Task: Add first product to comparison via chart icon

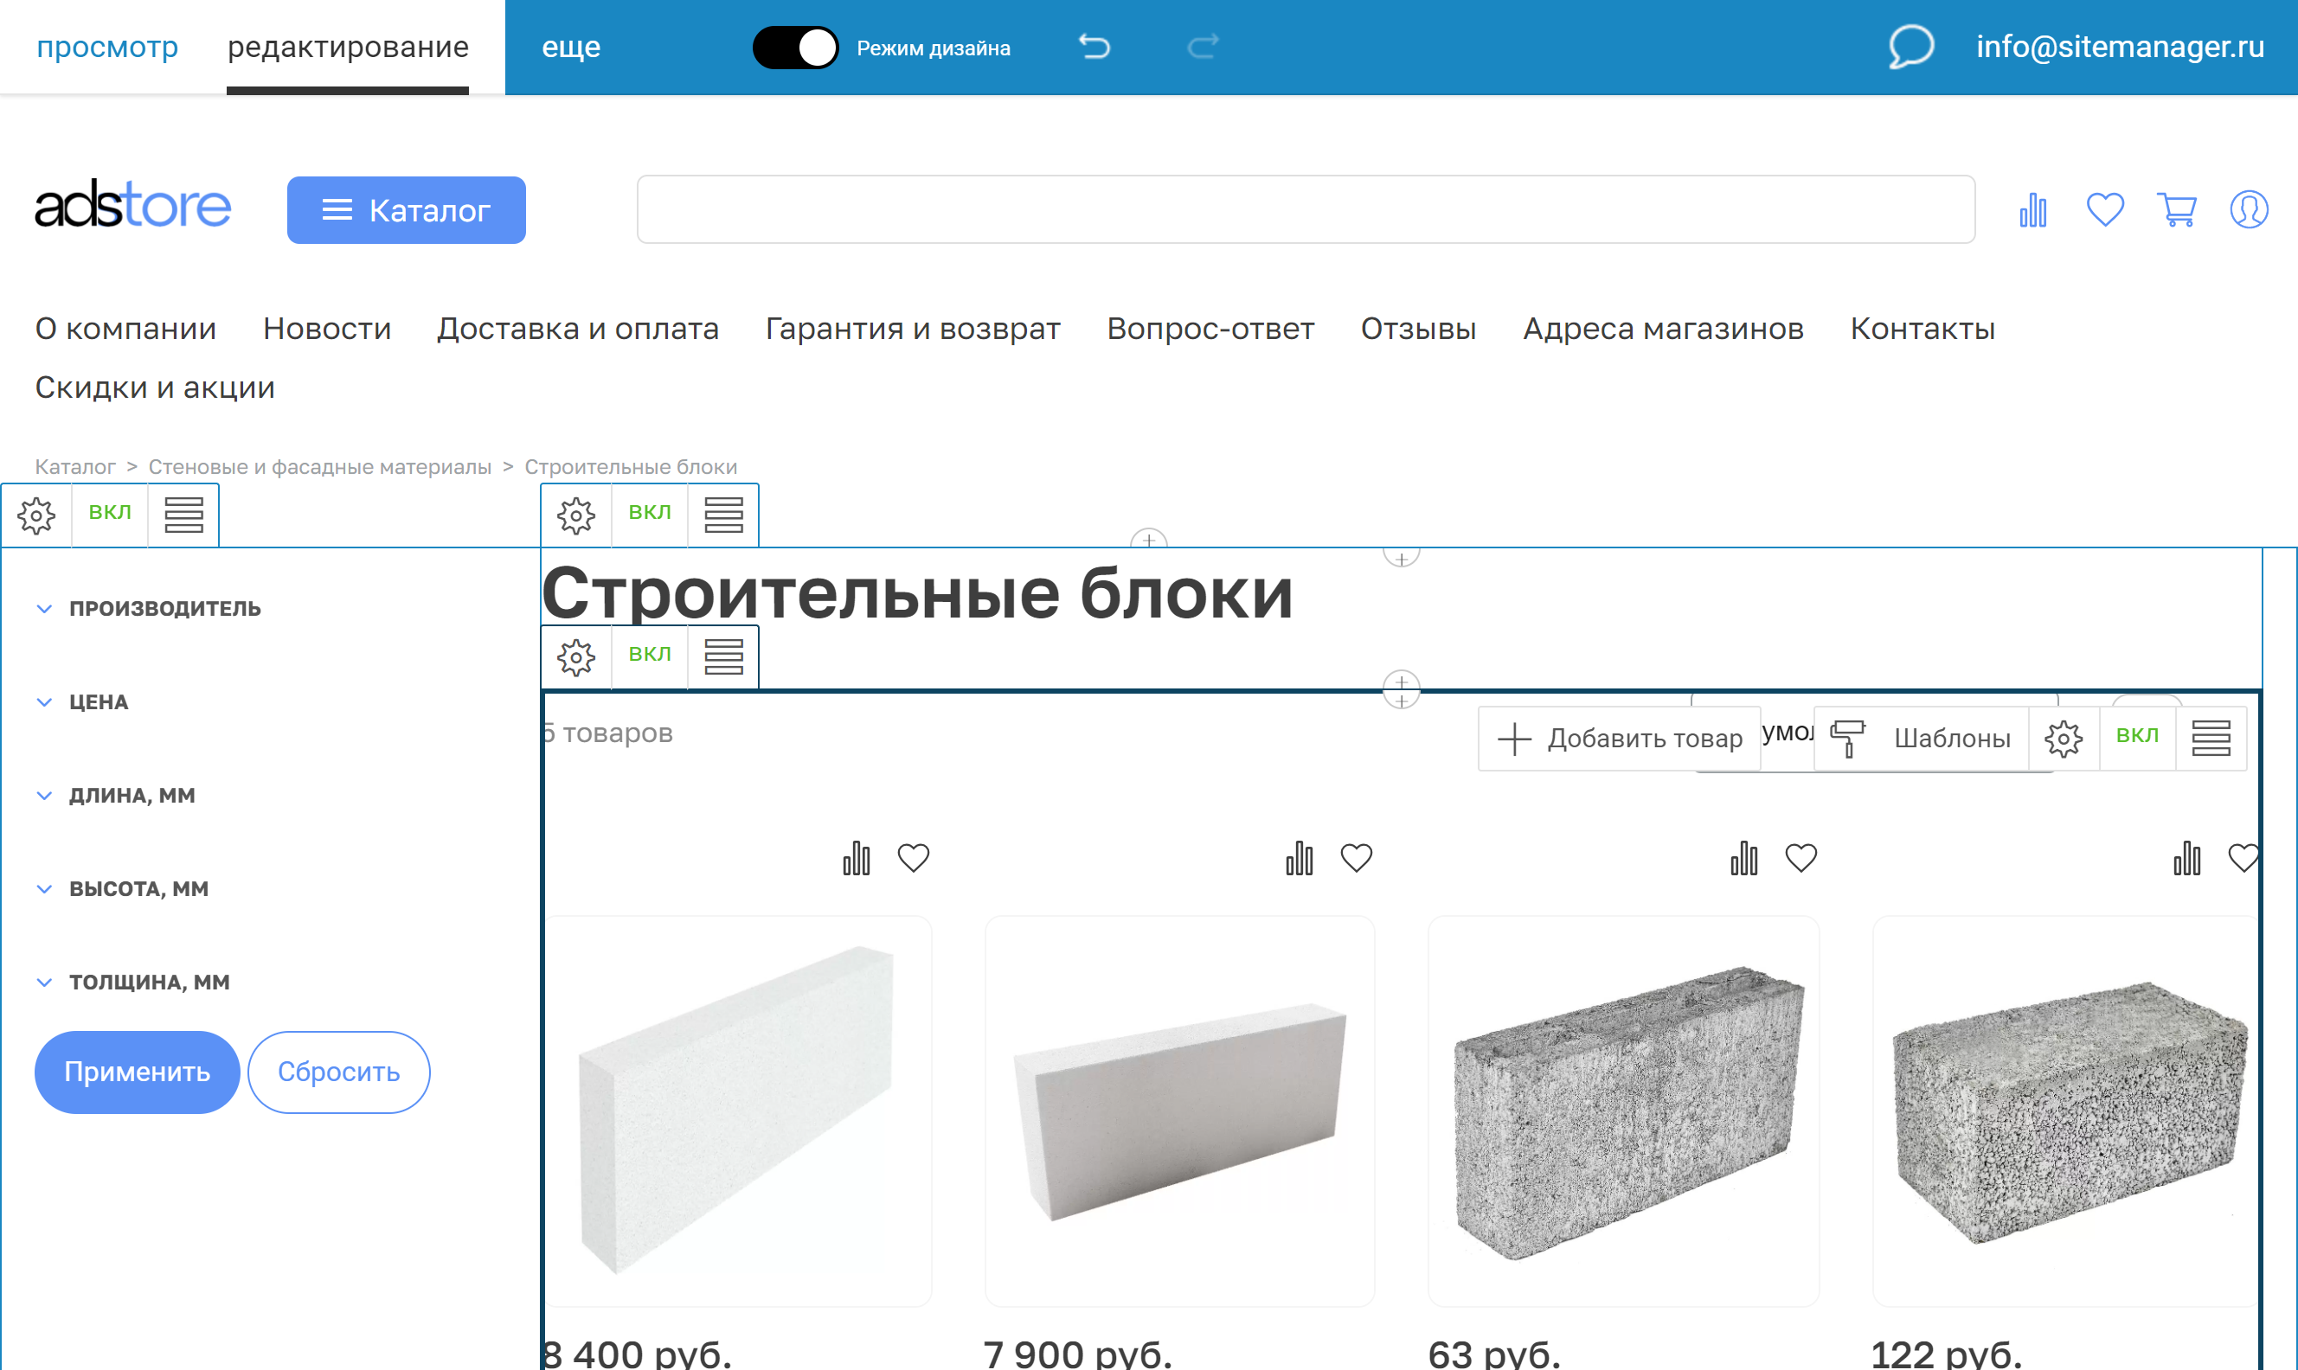Action: pos(857,858)
